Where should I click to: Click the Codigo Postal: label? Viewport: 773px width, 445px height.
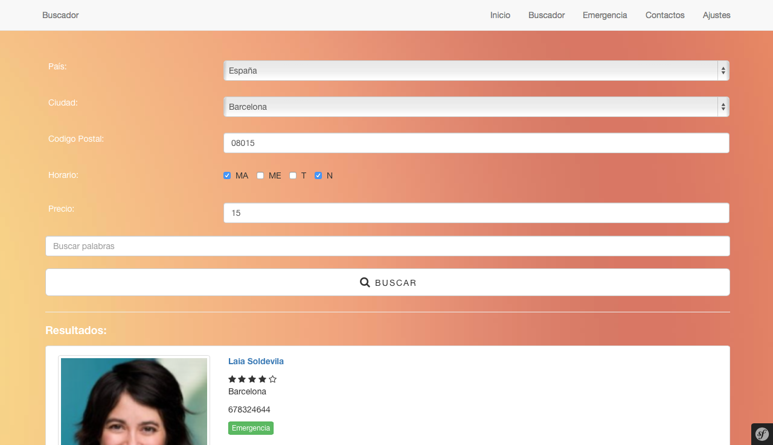tap(76, 139)
